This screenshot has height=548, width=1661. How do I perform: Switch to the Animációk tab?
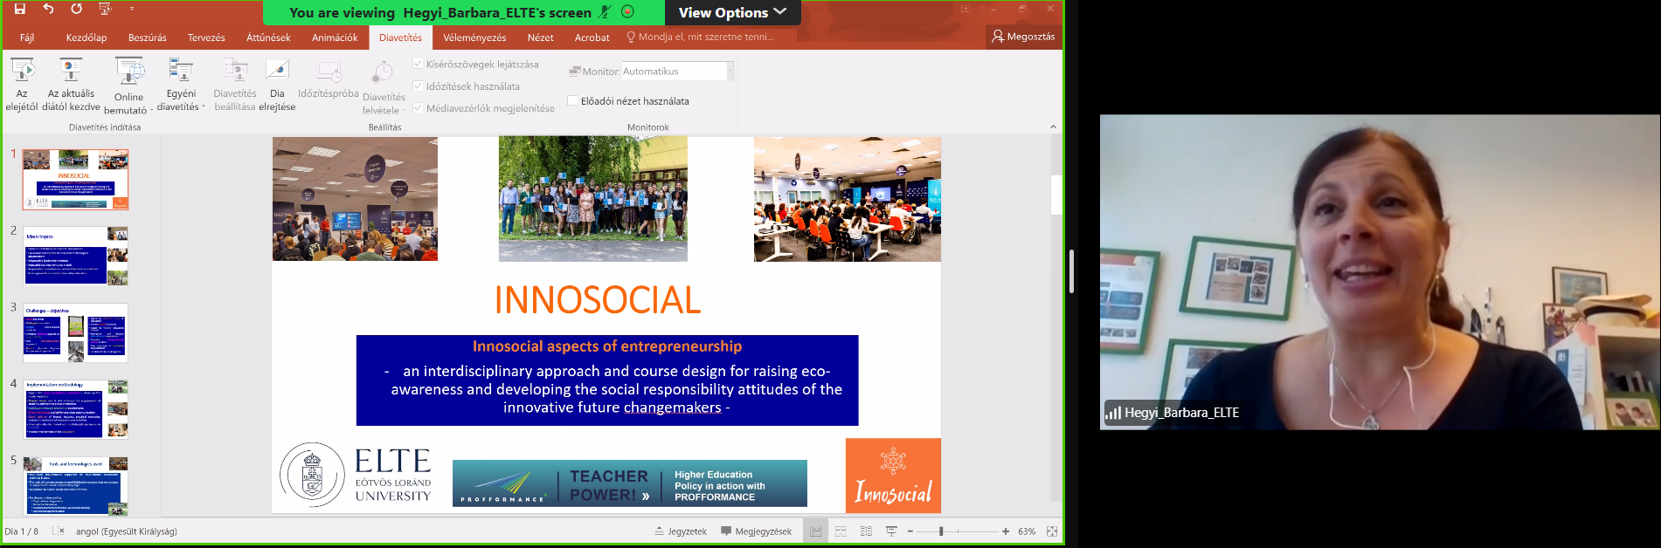pyautogui.click(x=335, y=38)
